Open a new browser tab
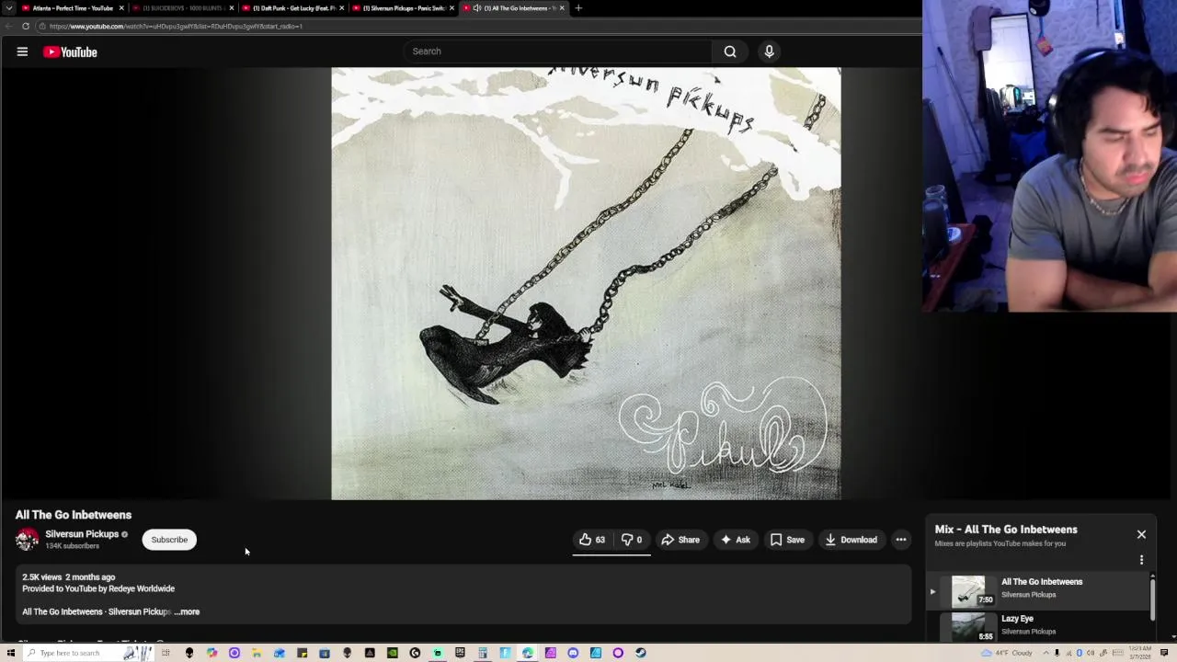 pyautogui.click(x=578, y=8)
